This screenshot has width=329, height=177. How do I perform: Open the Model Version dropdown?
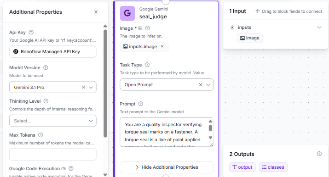[91, 87]
